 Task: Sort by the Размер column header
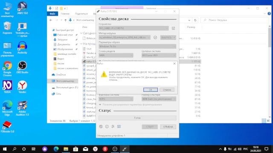(191, 27)
